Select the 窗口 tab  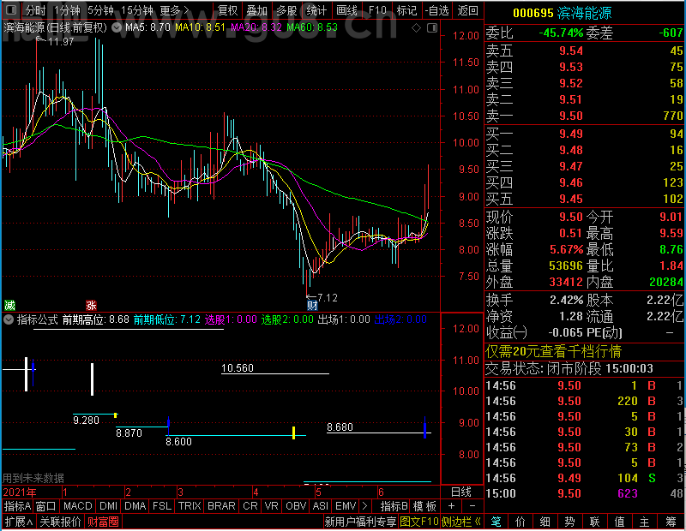tap(46, 506)
